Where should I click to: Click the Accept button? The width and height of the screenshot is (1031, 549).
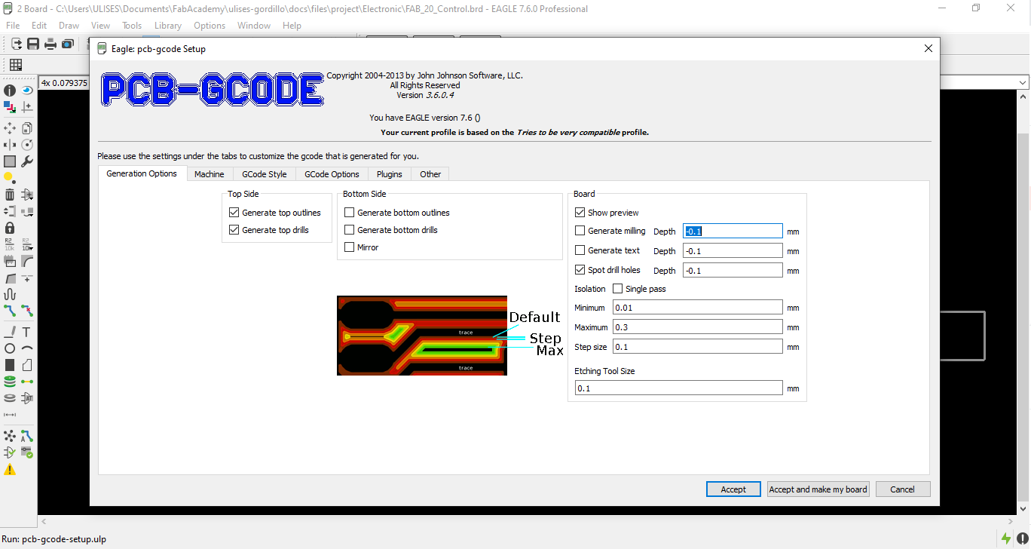tap(733, 489)
